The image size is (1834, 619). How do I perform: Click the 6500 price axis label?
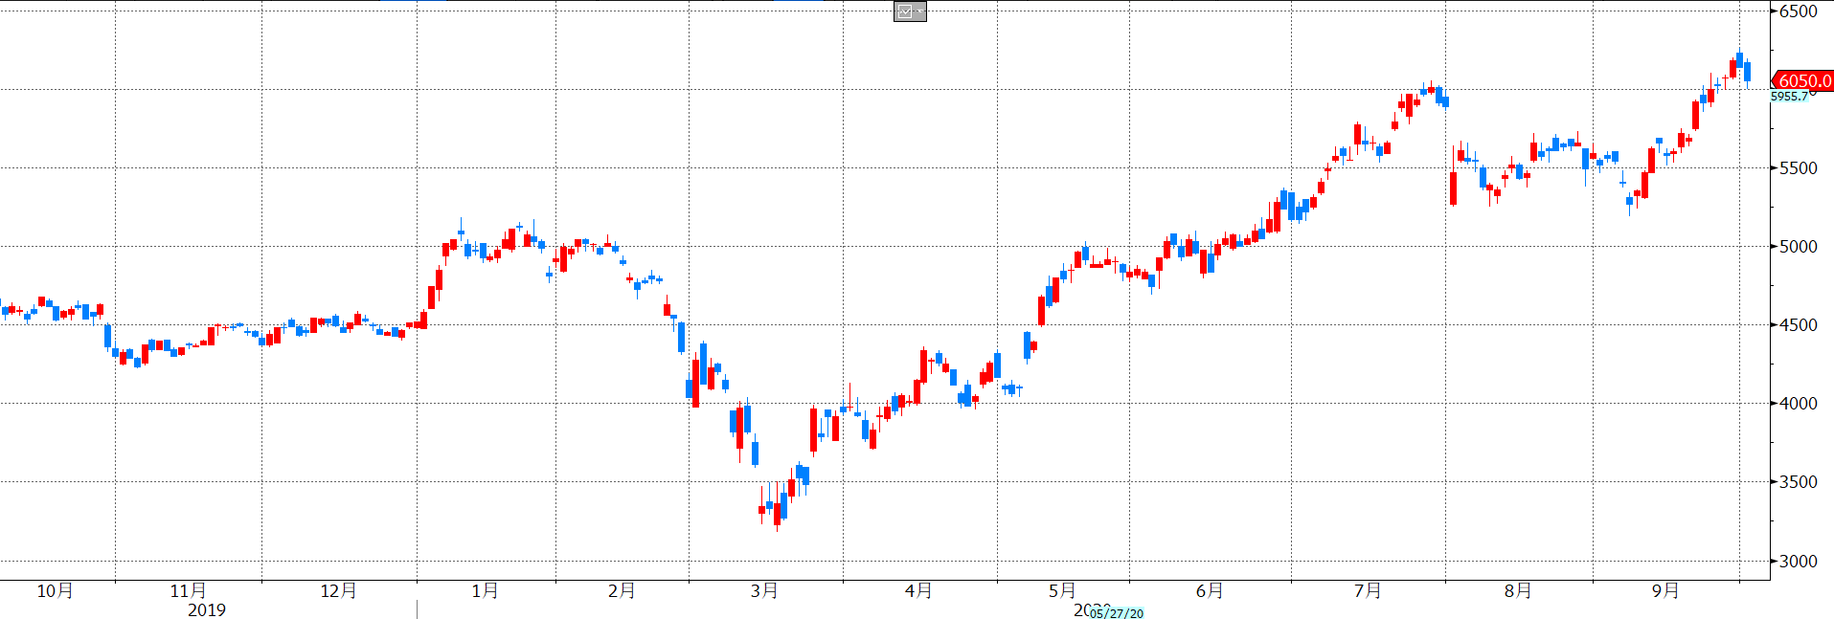pyautogui.click(x=1798, y=11)
